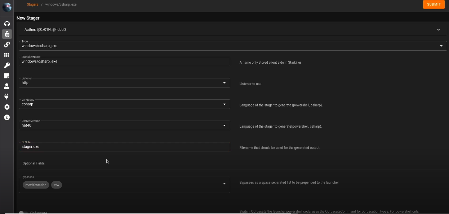The image size is (449, 214).
Task: Open the Listener dropdown showing http
Action: pyautogui.click(x=224, y=83)
